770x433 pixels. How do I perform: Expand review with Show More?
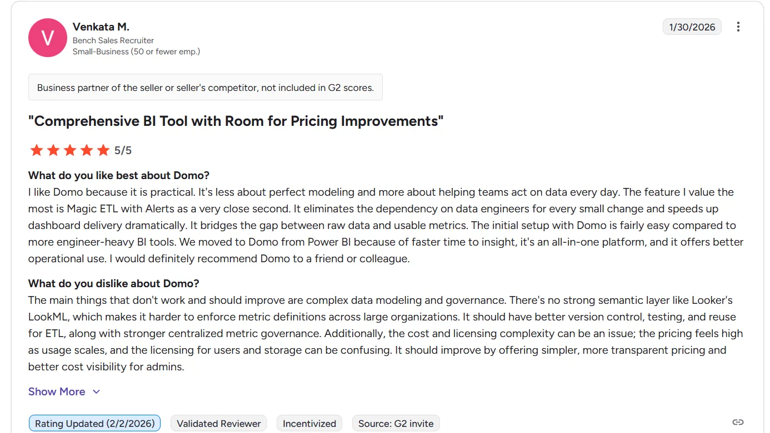[57, 391]
